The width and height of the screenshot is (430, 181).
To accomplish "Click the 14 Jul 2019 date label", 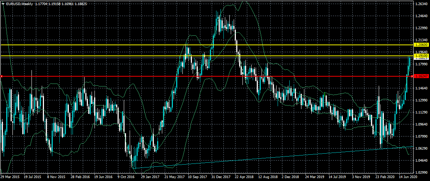I will pyautogui.click(x=338, y=177).
